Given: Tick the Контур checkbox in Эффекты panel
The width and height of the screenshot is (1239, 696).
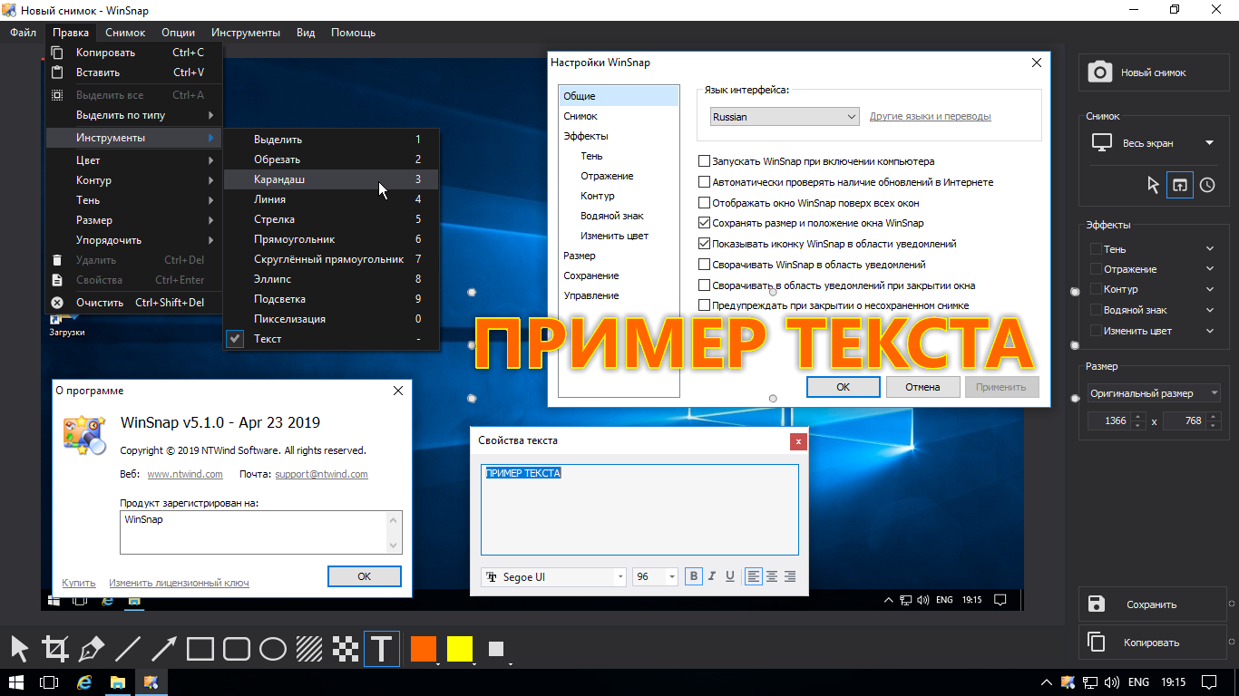Looking at the screenshot, I should point(1096,290).
